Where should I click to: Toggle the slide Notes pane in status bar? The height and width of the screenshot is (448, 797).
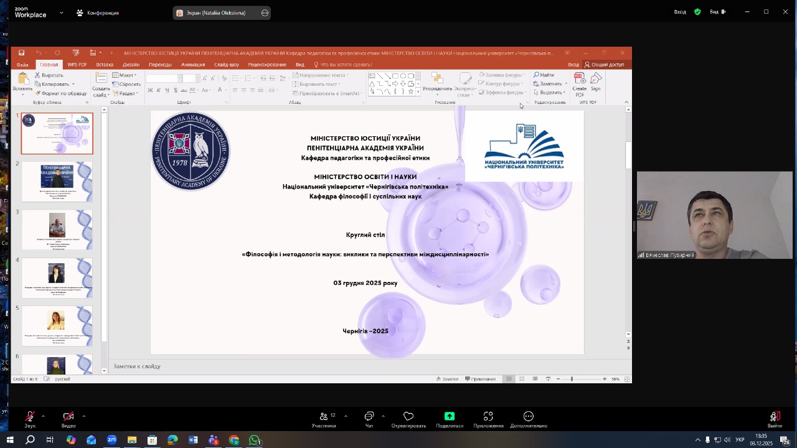point(448,379)
